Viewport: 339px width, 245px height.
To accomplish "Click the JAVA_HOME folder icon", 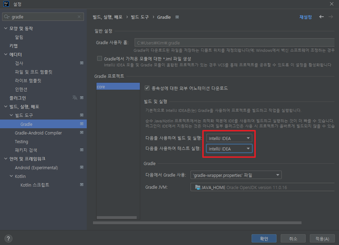I will coord(198,187).
